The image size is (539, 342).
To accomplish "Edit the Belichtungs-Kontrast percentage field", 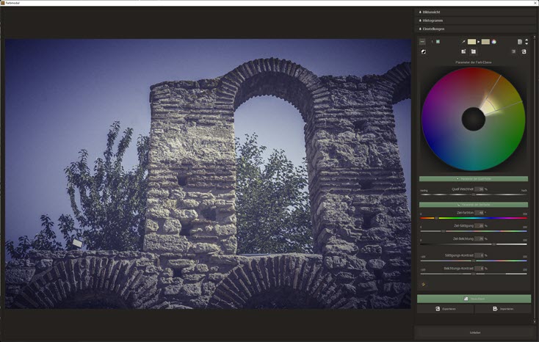I will tap(481, 269).
